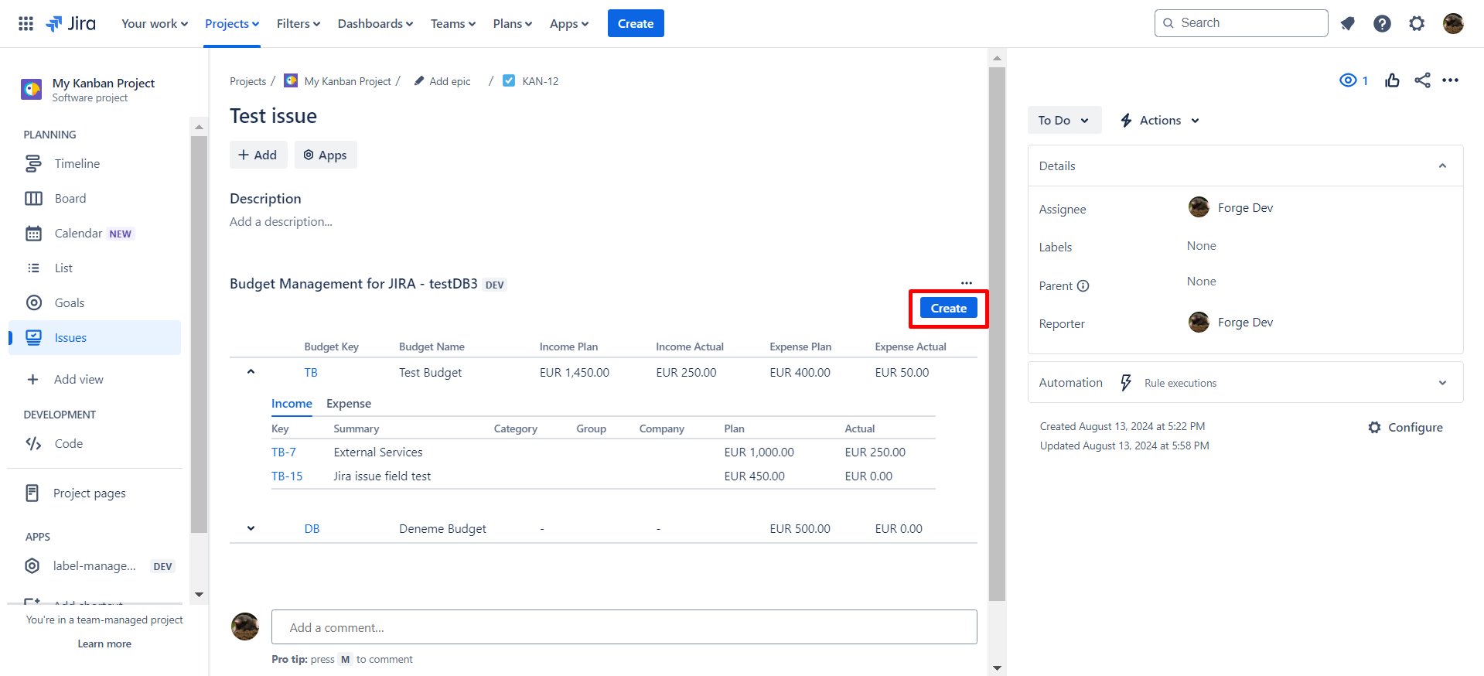Open the Dashboards dropdown menu
The image size is (1484, 676).
click(375, 24)
